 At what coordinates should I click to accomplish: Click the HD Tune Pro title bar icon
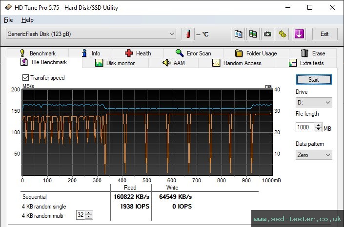coord(8,7)
